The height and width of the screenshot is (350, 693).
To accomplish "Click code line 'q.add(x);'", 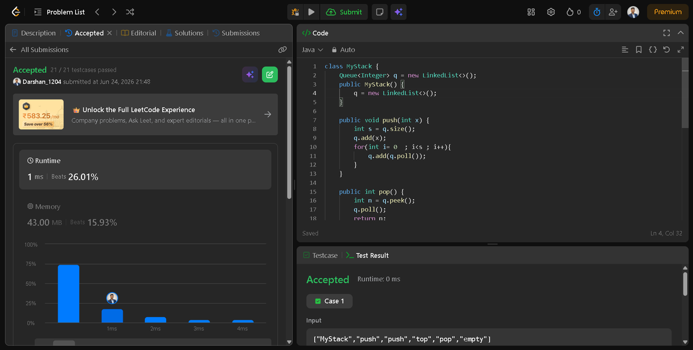I will 369,138.
